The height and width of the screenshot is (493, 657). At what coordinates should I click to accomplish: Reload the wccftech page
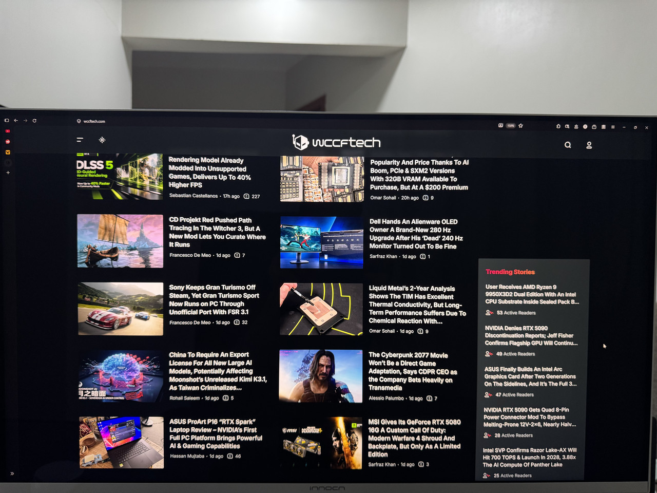tap(34, 121)
